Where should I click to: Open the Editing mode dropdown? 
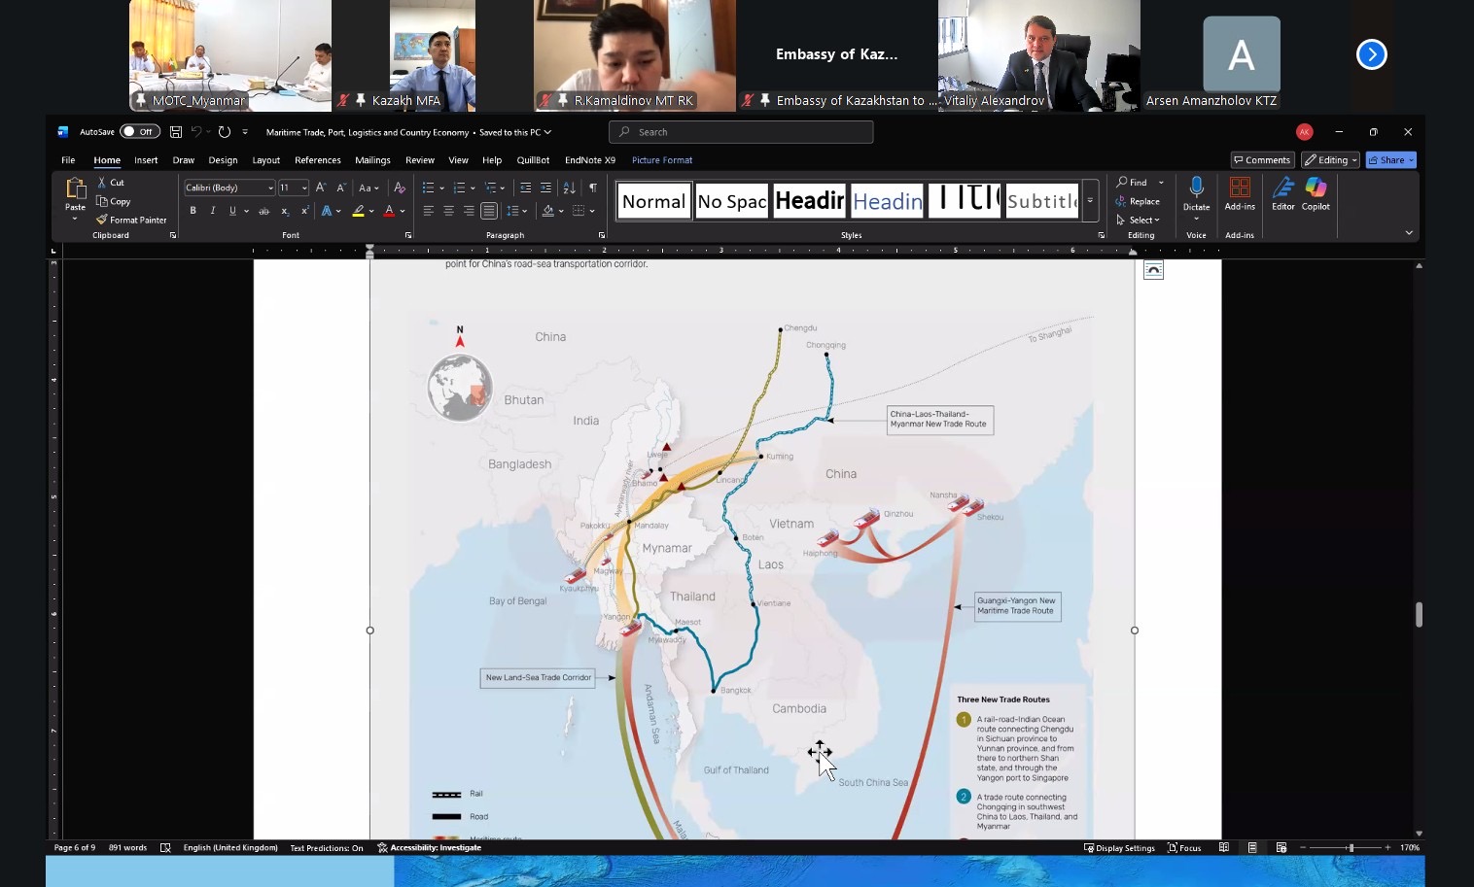1331,160
